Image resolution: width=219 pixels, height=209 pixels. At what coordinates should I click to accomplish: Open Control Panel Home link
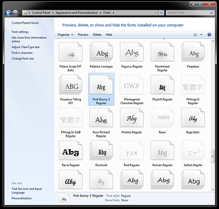click(25, 23)
